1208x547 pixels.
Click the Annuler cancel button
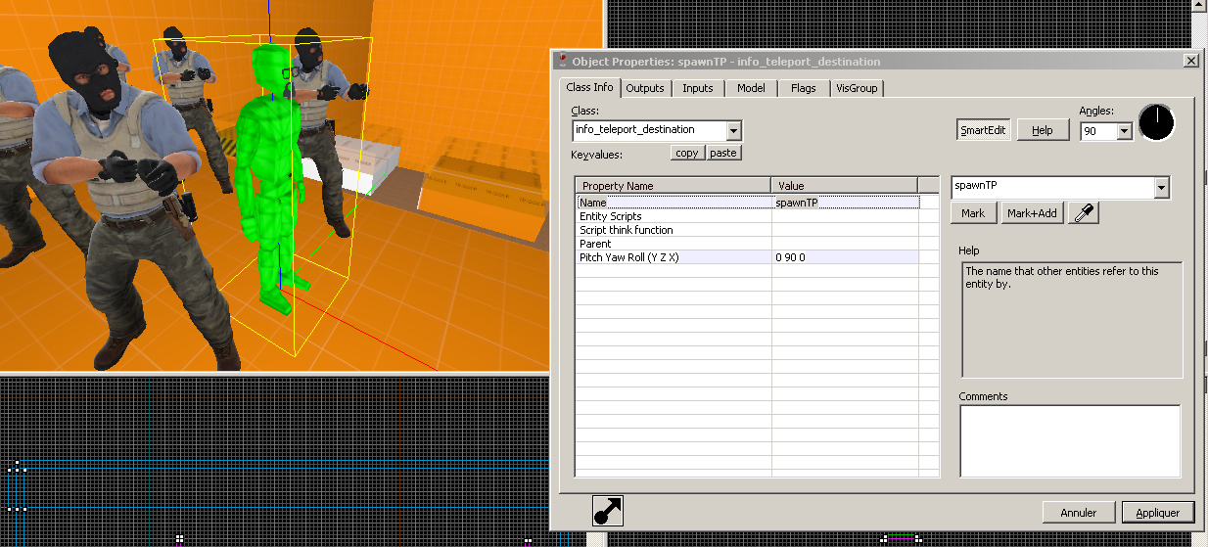[1078, 512]
